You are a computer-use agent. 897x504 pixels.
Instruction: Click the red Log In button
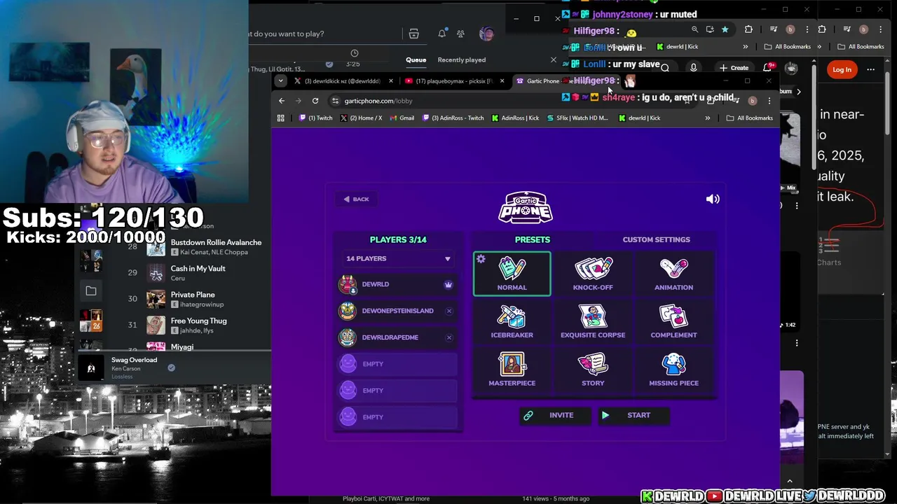842,69
